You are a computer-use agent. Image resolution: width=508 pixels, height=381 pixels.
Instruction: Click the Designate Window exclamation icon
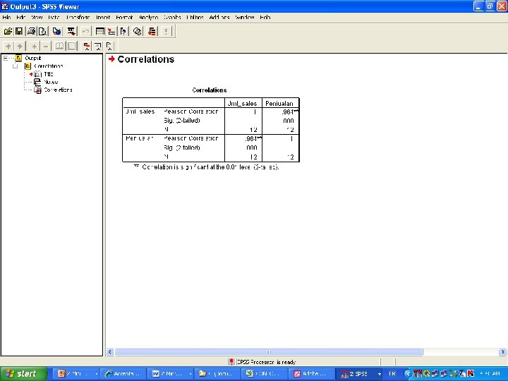coord(167,31)
